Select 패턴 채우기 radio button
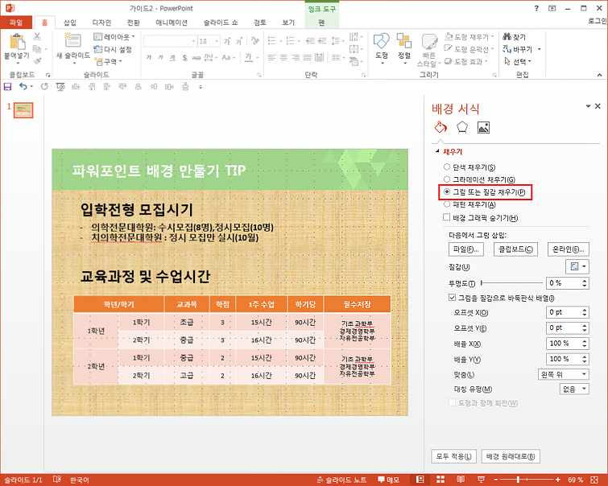This screenshot has width=608, height=486. coord(447,204)
